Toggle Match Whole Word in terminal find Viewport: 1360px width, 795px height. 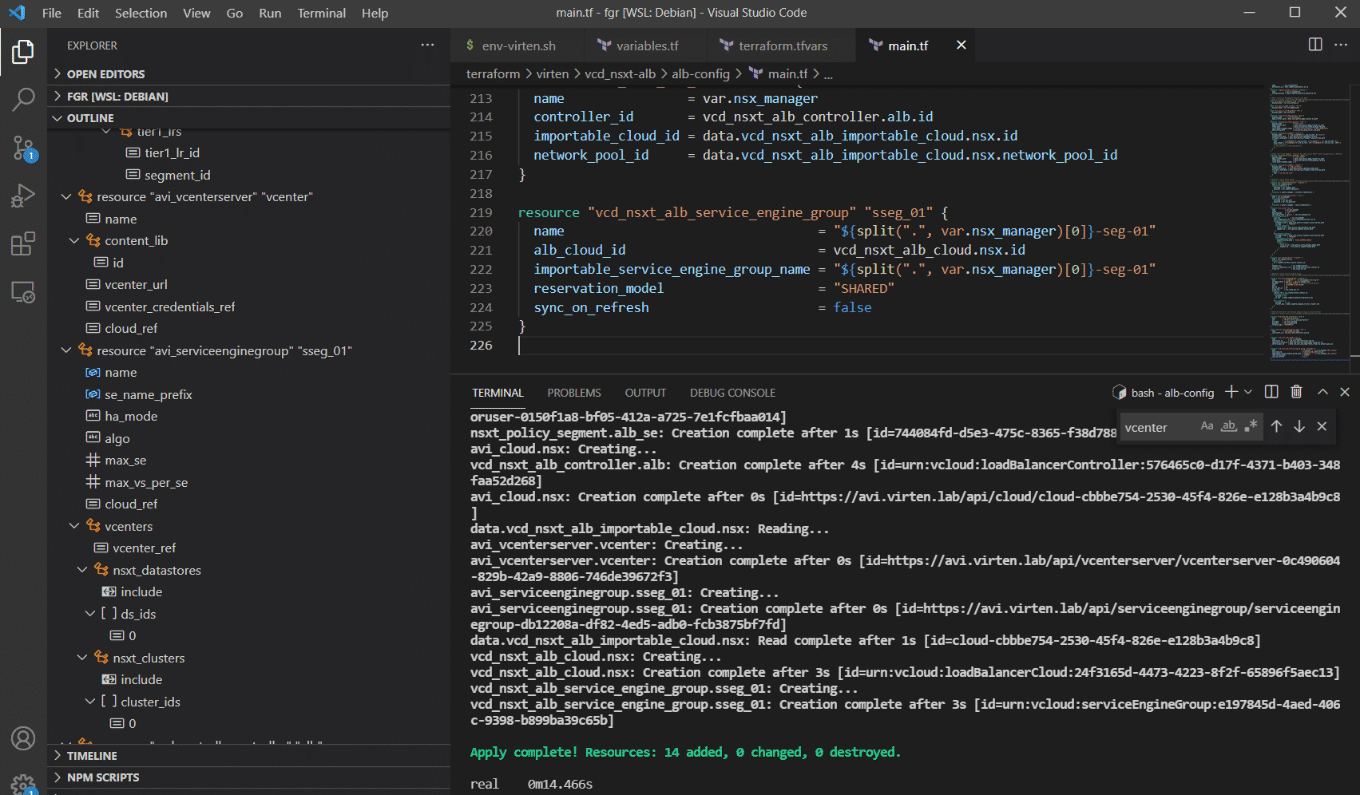1229,426
